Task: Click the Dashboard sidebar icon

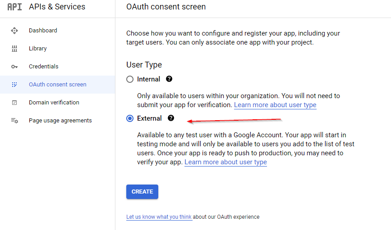Action: 14,31
